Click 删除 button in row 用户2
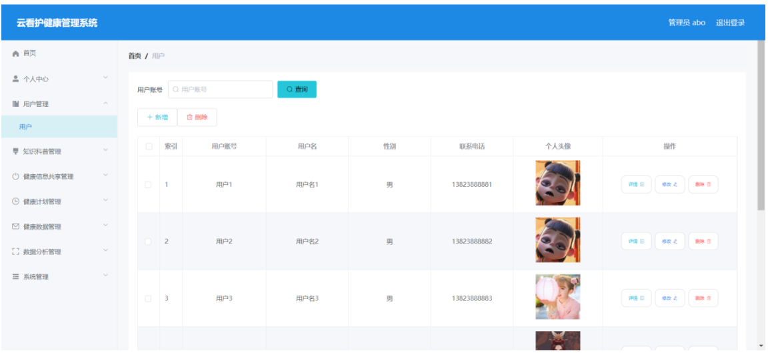 click(703, 242)
